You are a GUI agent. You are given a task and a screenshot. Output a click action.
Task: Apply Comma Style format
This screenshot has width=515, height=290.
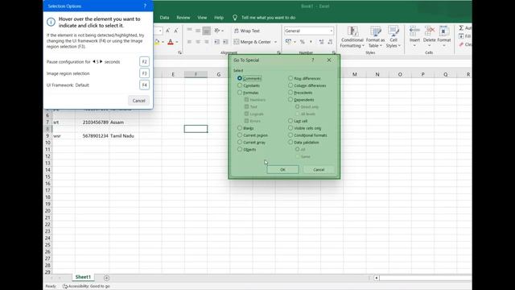311,42
